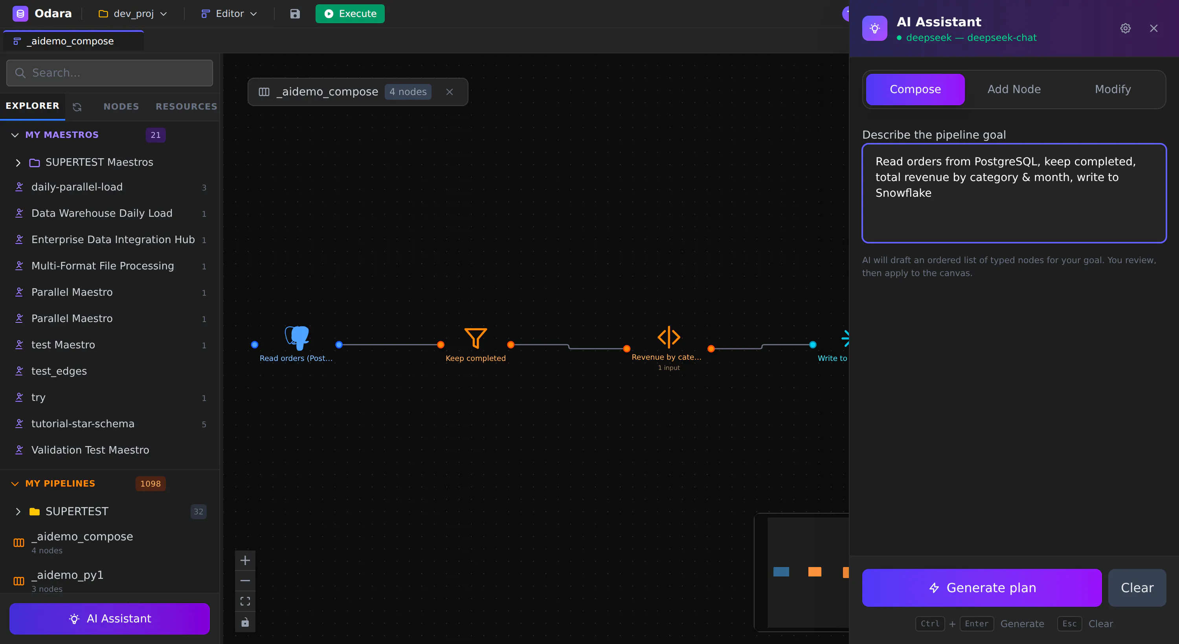
Task: Select the Modify tab
Action: [x=1113, y=89]
